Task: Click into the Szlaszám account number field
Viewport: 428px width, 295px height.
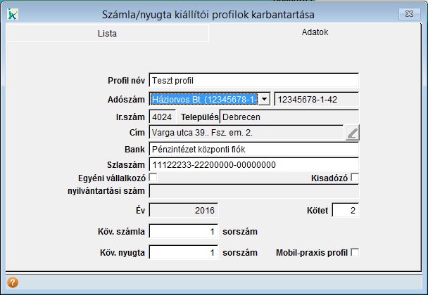Action: 253,164
